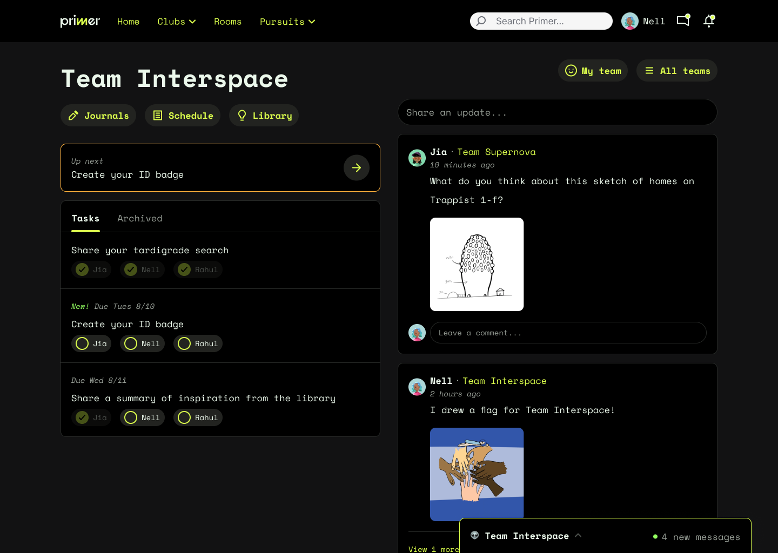
Task: Expand the Pursuits dropdown menu
Action: point(287,22)
